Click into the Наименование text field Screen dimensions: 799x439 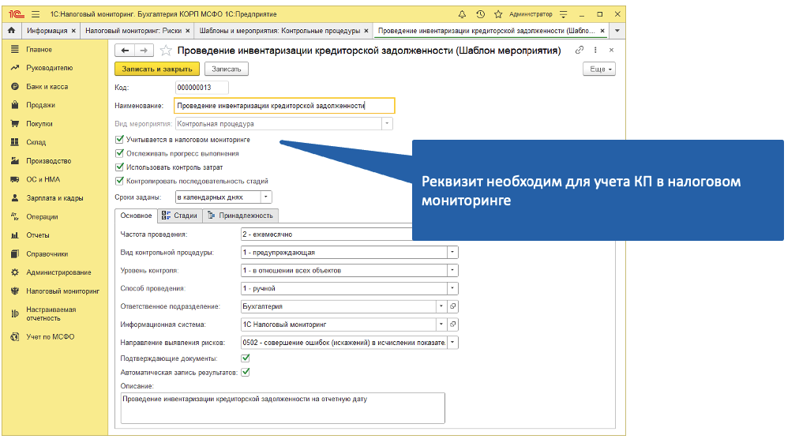pyautogui.click(x=283, y=106)
